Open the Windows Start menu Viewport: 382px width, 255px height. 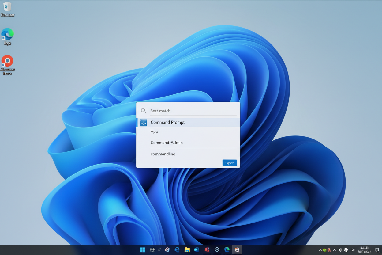[142, 250]
